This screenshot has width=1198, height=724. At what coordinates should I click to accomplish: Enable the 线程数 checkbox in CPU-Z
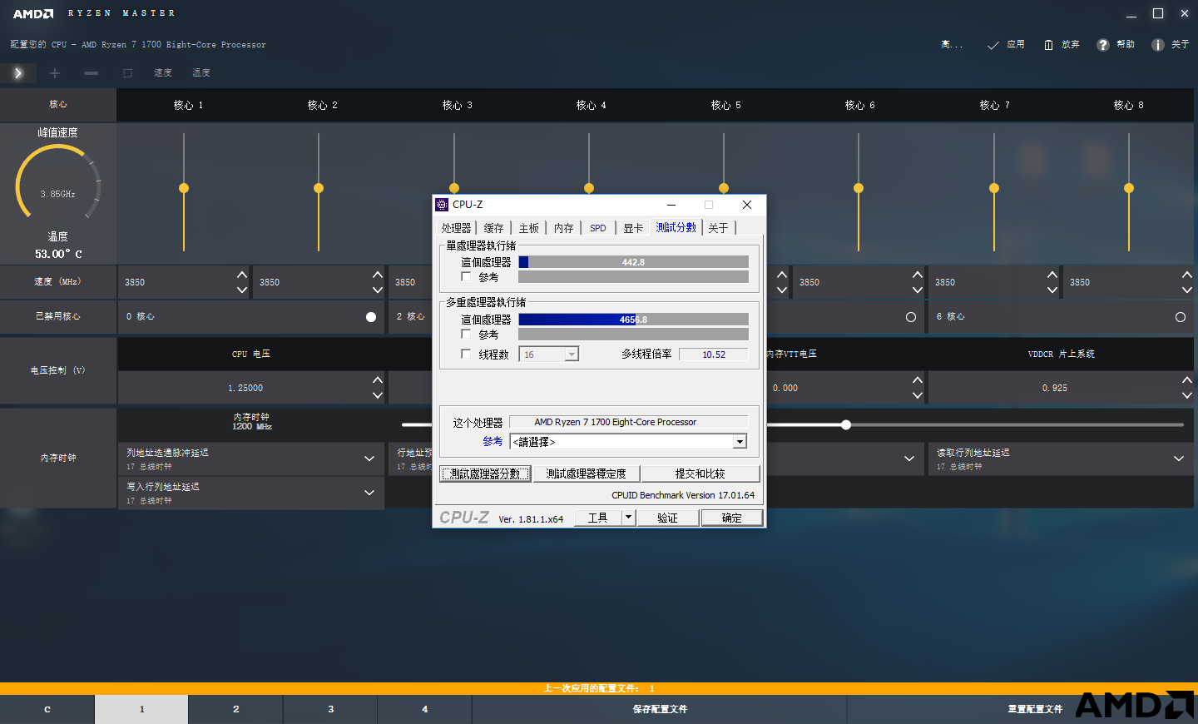(466, 354)
